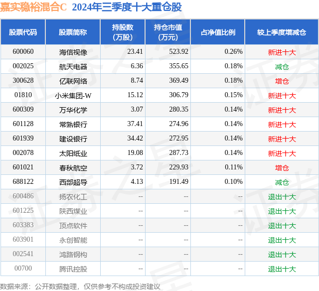
Task: Click the 持股数(万股) column header
Action: coord(123,32)
